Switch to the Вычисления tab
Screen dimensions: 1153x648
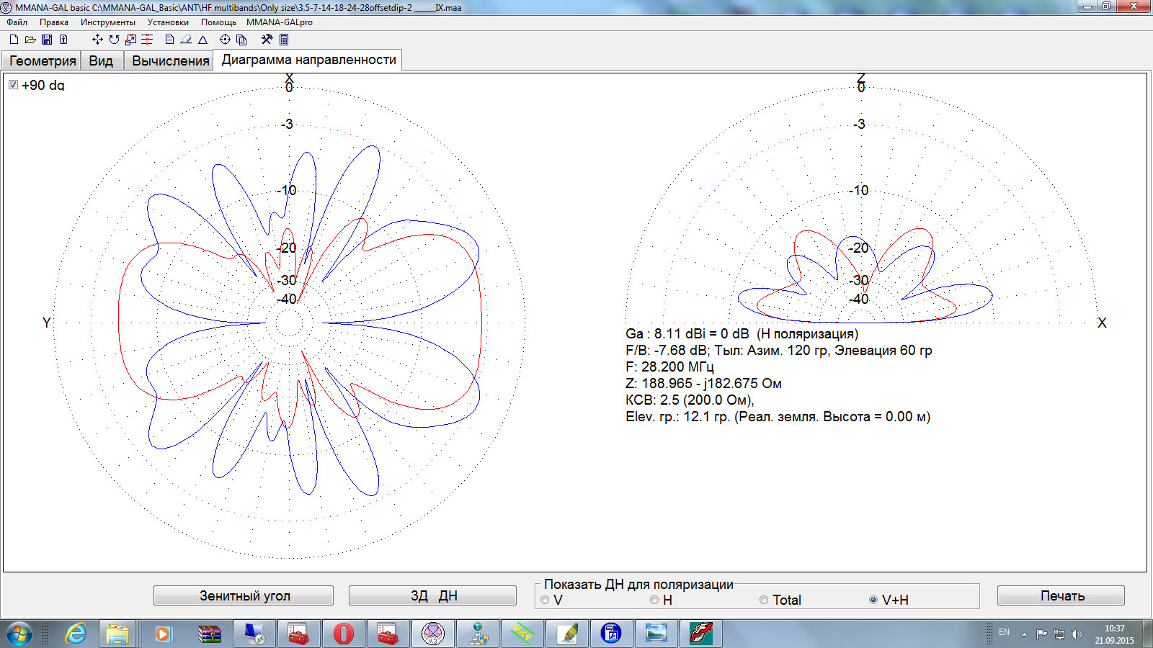coord(170,61)
